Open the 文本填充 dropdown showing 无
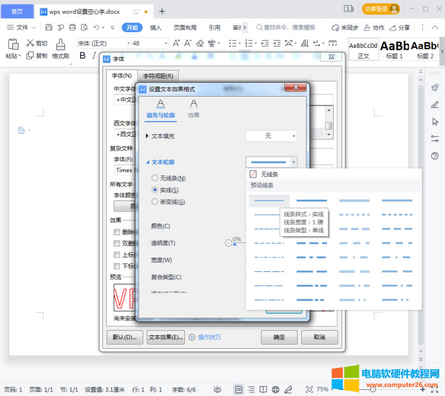Viewport: 445px width, 396px height. (x=271, y=136)
